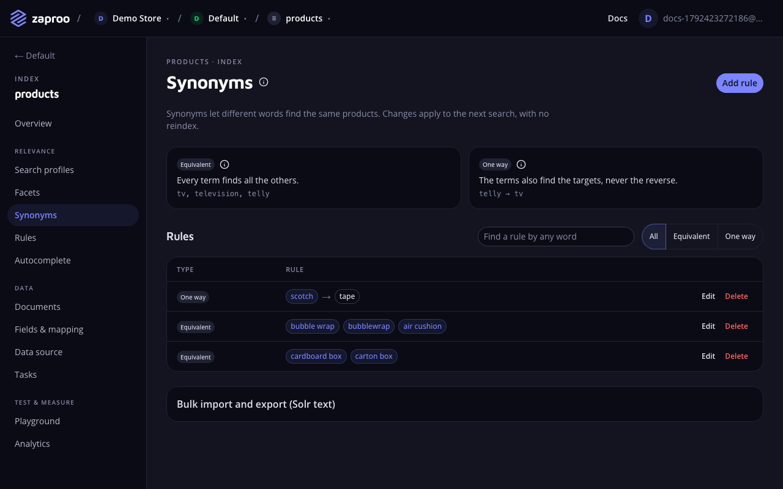Open the Default environment dropdown arrow in breadcrumb
Screen dimensions: 783x489
[245, 19]
